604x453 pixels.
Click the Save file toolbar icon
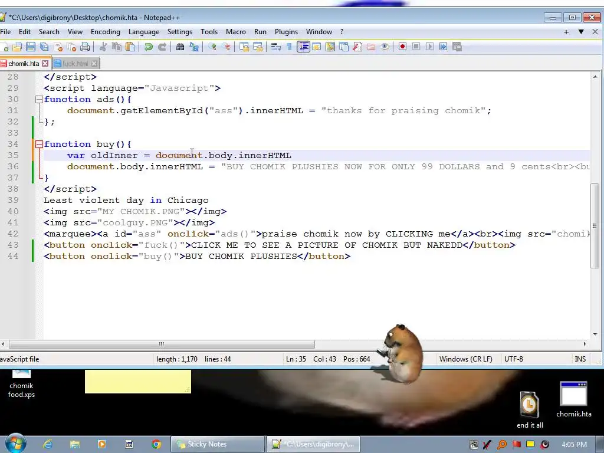point(31,47)
